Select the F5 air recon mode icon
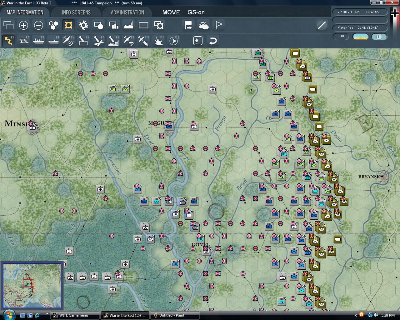The width and height of the screenshot is (400, 320). pyautogui.click(x=68, y=41)
